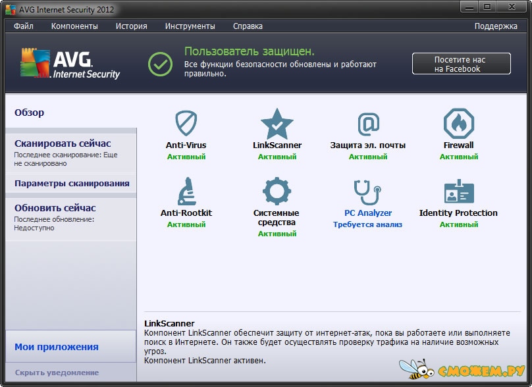Open the Файл menu
The height and width of the screenshot is (387, 532).
tap(24, 26)
